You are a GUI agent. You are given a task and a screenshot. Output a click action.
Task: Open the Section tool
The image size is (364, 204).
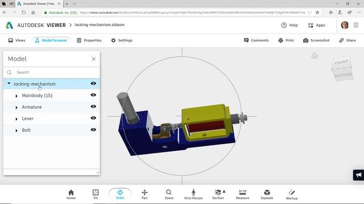[x=218, y=194]
